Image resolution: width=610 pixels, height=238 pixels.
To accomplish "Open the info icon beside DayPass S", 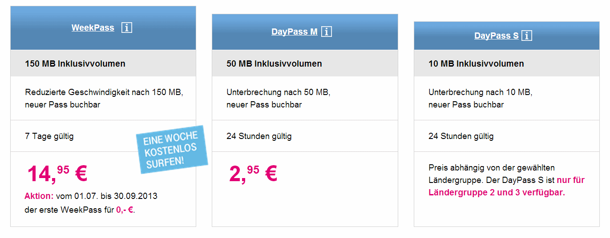I will [x=527, y=36].
